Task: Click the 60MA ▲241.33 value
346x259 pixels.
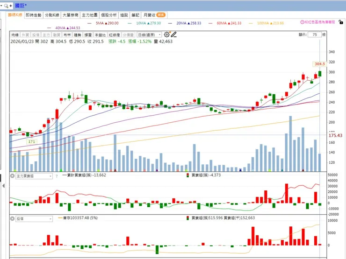Action: point(229,23)
